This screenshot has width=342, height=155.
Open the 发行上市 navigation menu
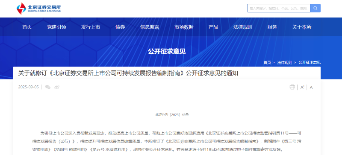(91, 27)
